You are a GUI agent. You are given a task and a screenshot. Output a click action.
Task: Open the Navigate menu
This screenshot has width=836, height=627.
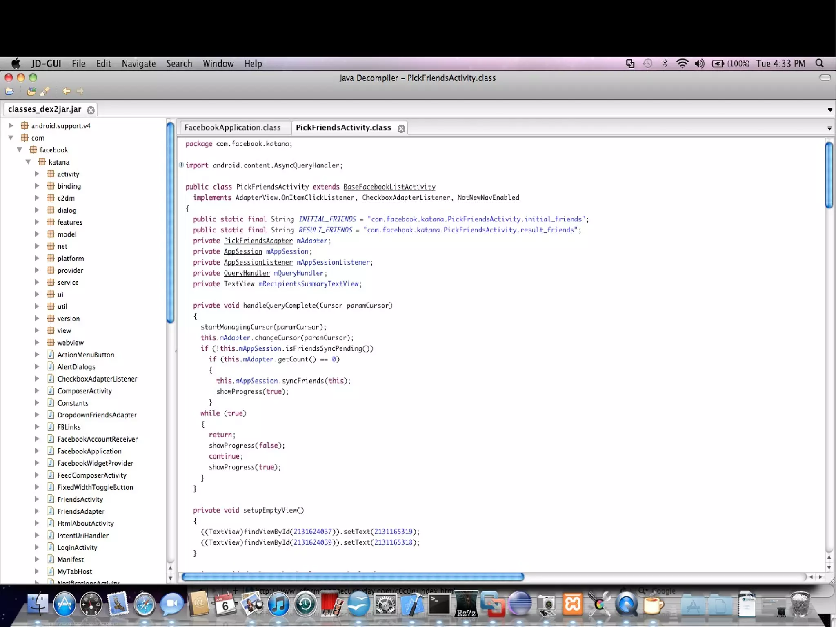coord(138,64)
